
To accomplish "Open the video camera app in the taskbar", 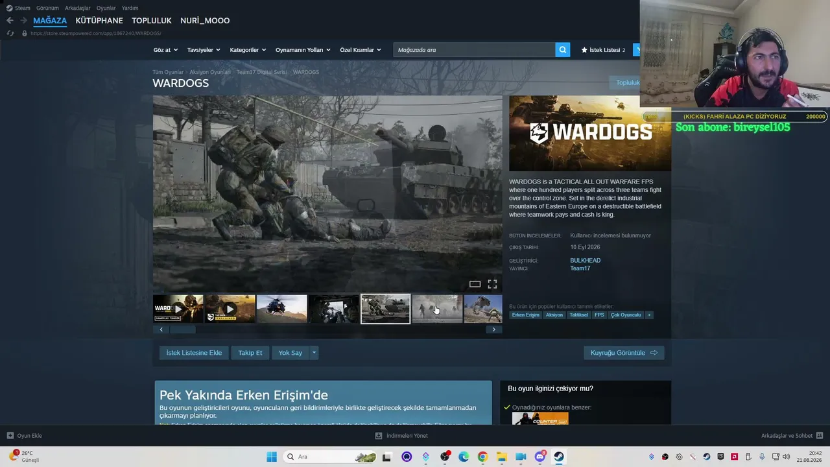I will pos(521,457).
